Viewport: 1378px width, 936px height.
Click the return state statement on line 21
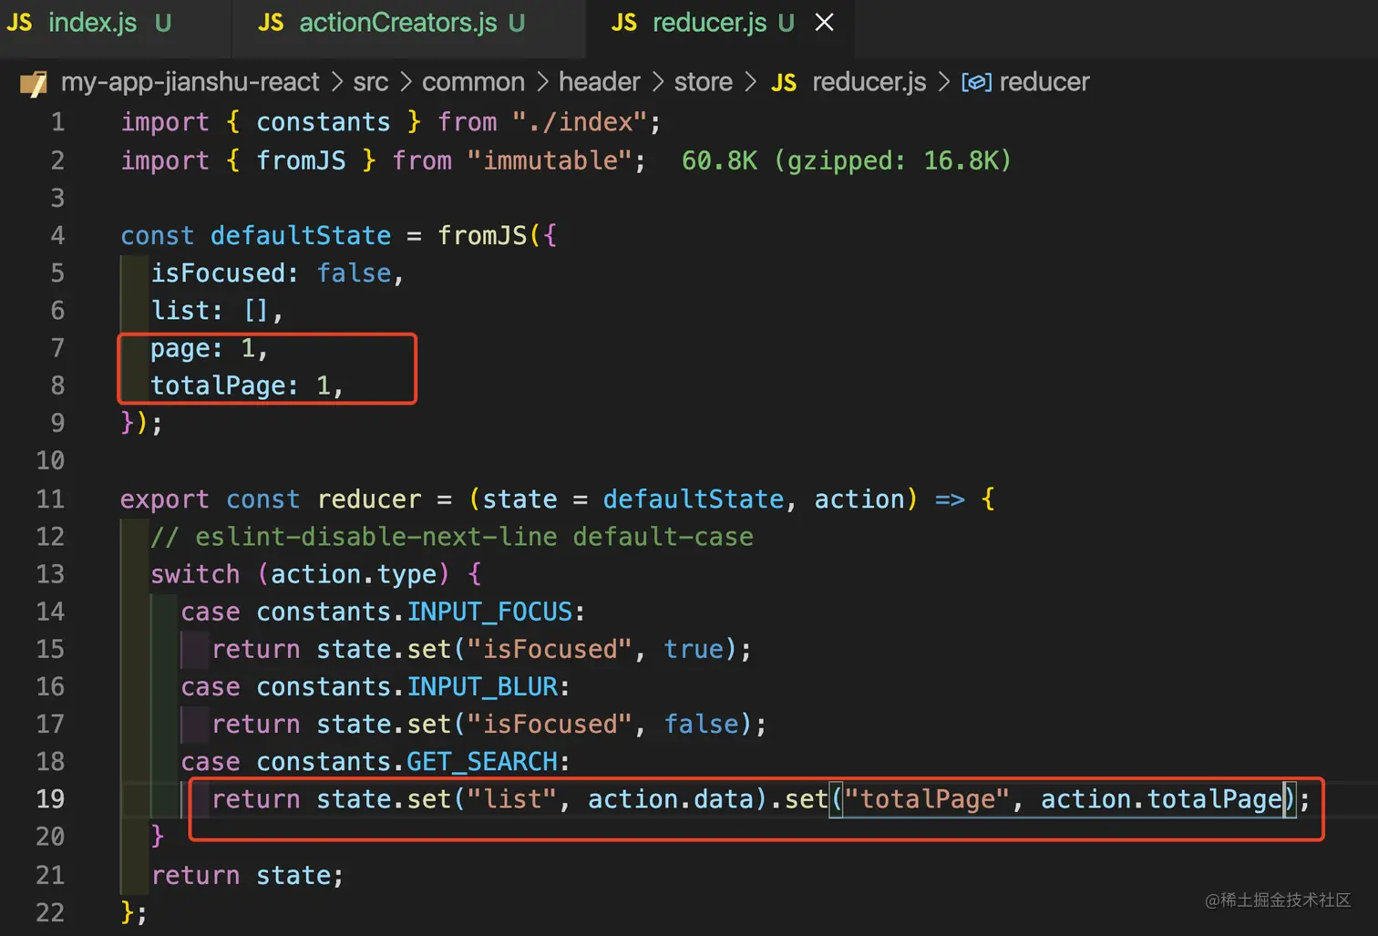pos(248,876)
